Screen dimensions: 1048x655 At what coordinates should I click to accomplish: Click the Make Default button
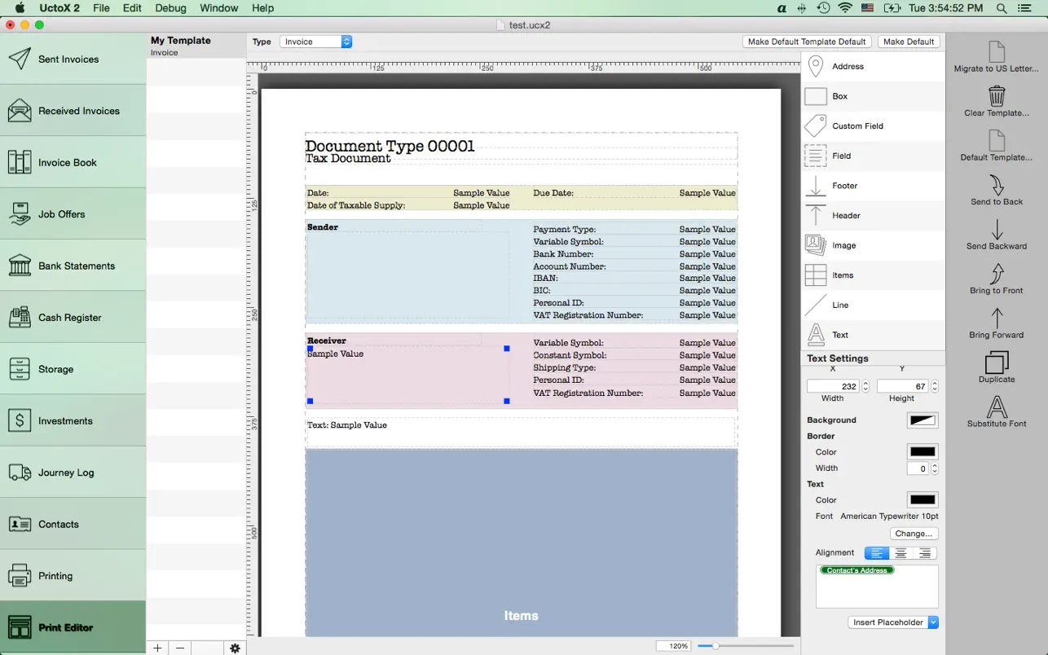click(x=909, y=42)
